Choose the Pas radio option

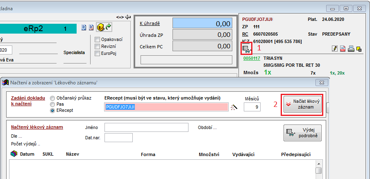(52, 104)
